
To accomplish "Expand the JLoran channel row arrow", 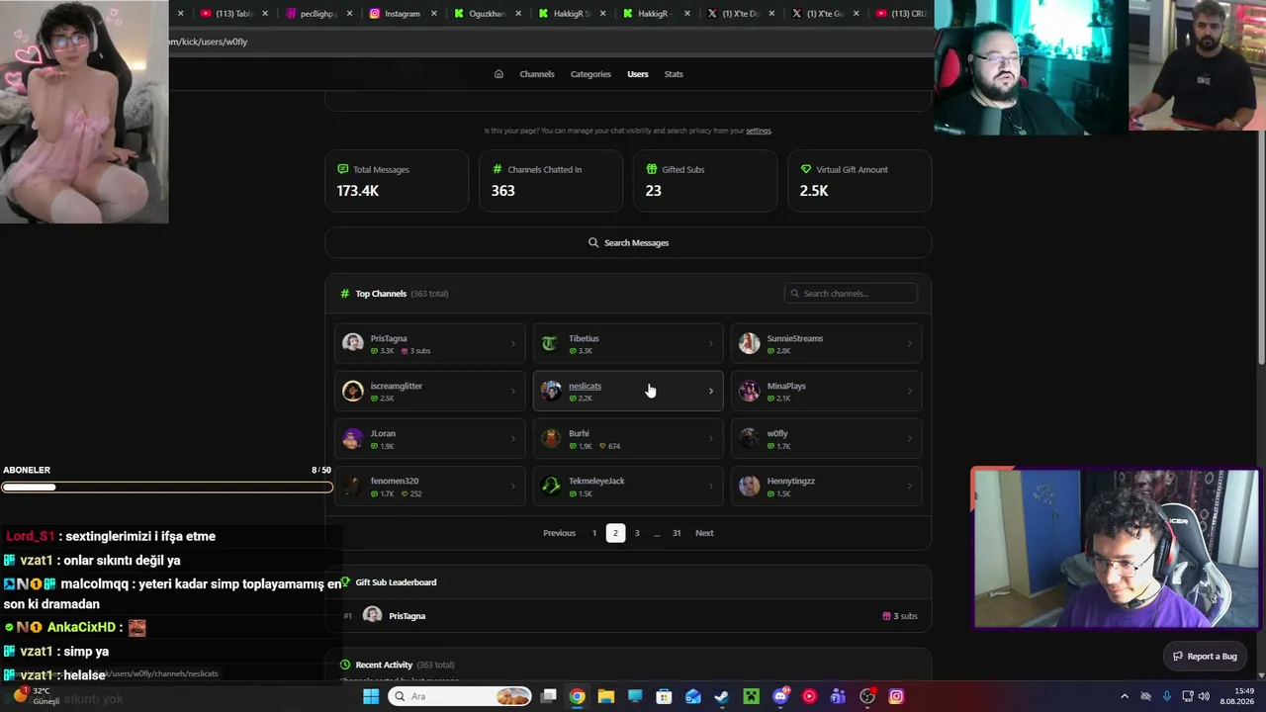I will 512,438.
